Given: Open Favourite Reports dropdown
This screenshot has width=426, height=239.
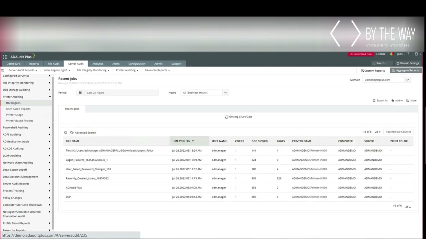Looking at the screenshot, I should click(157, 70).
